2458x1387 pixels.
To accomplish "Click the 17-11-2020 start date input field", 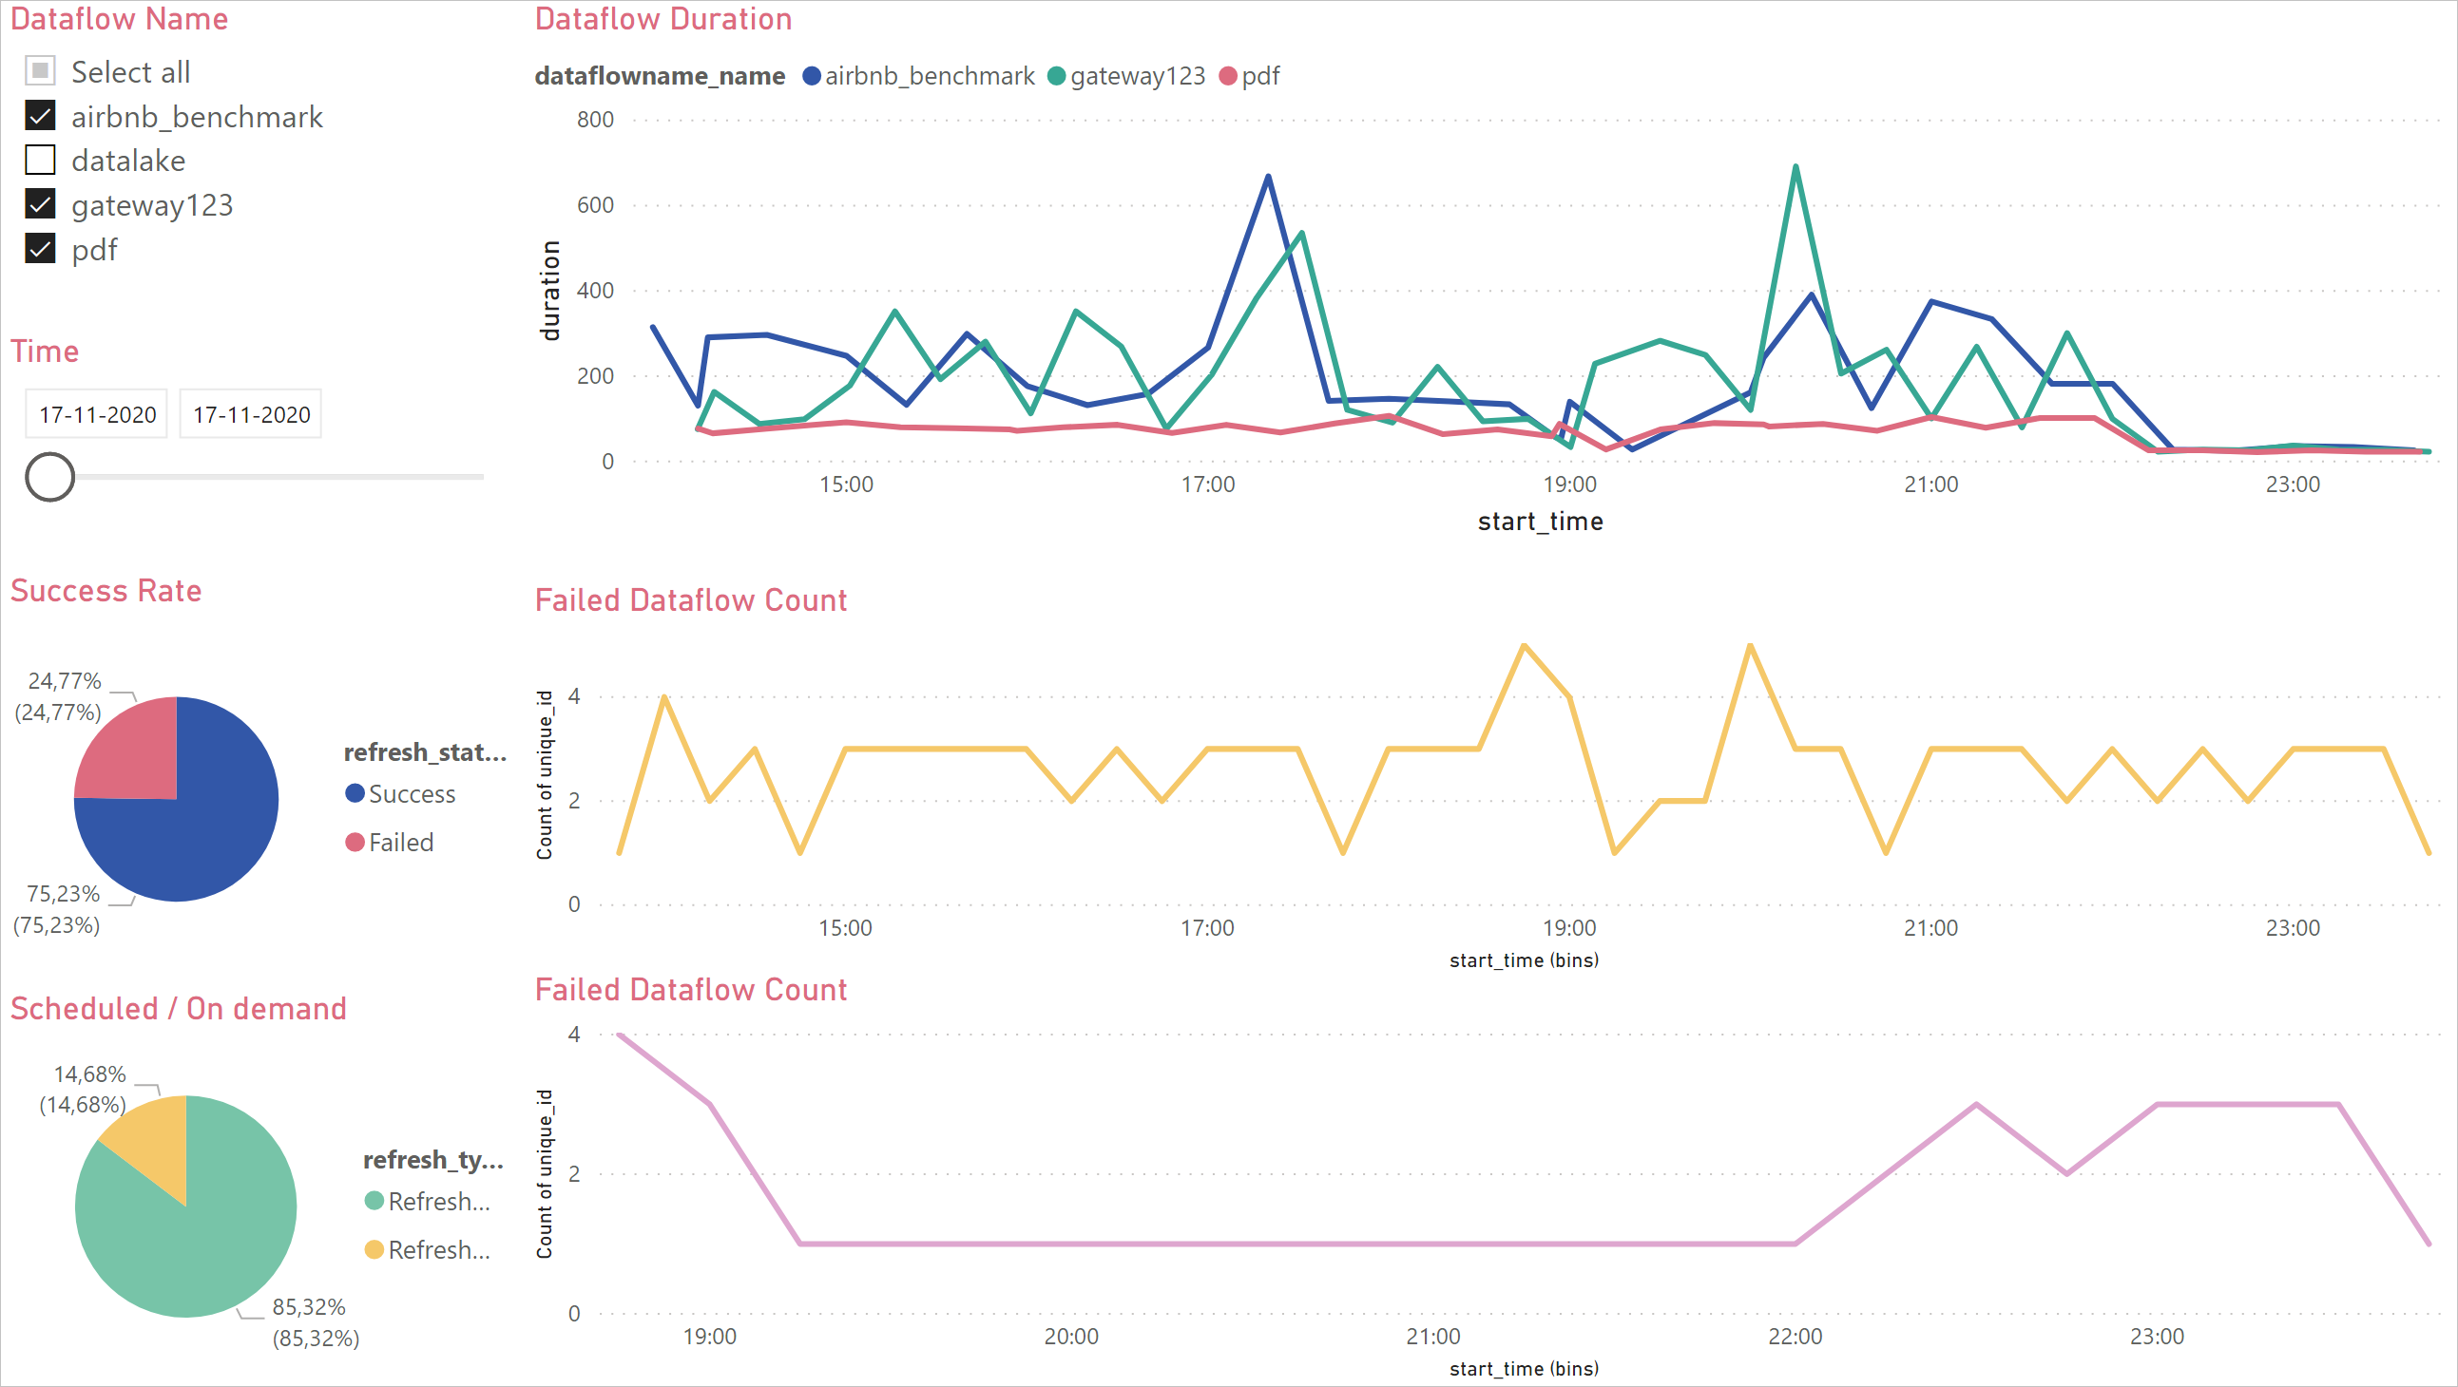I will click(x=96, y=413).
